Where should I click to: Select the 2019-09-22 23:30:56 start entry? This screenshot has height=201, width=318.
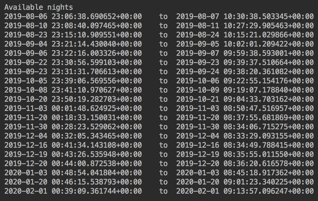coord(73,62)
